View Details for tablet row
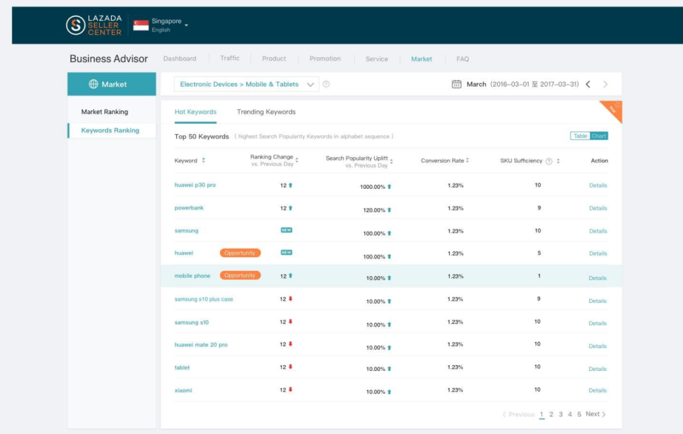The height and width of the screenshot is (434, 683). [x=598, y=369]
